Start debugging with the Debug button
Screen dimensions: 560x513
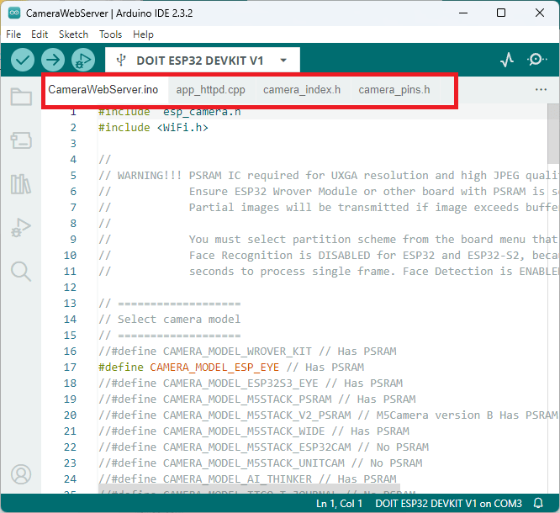[x=82, y=60]
